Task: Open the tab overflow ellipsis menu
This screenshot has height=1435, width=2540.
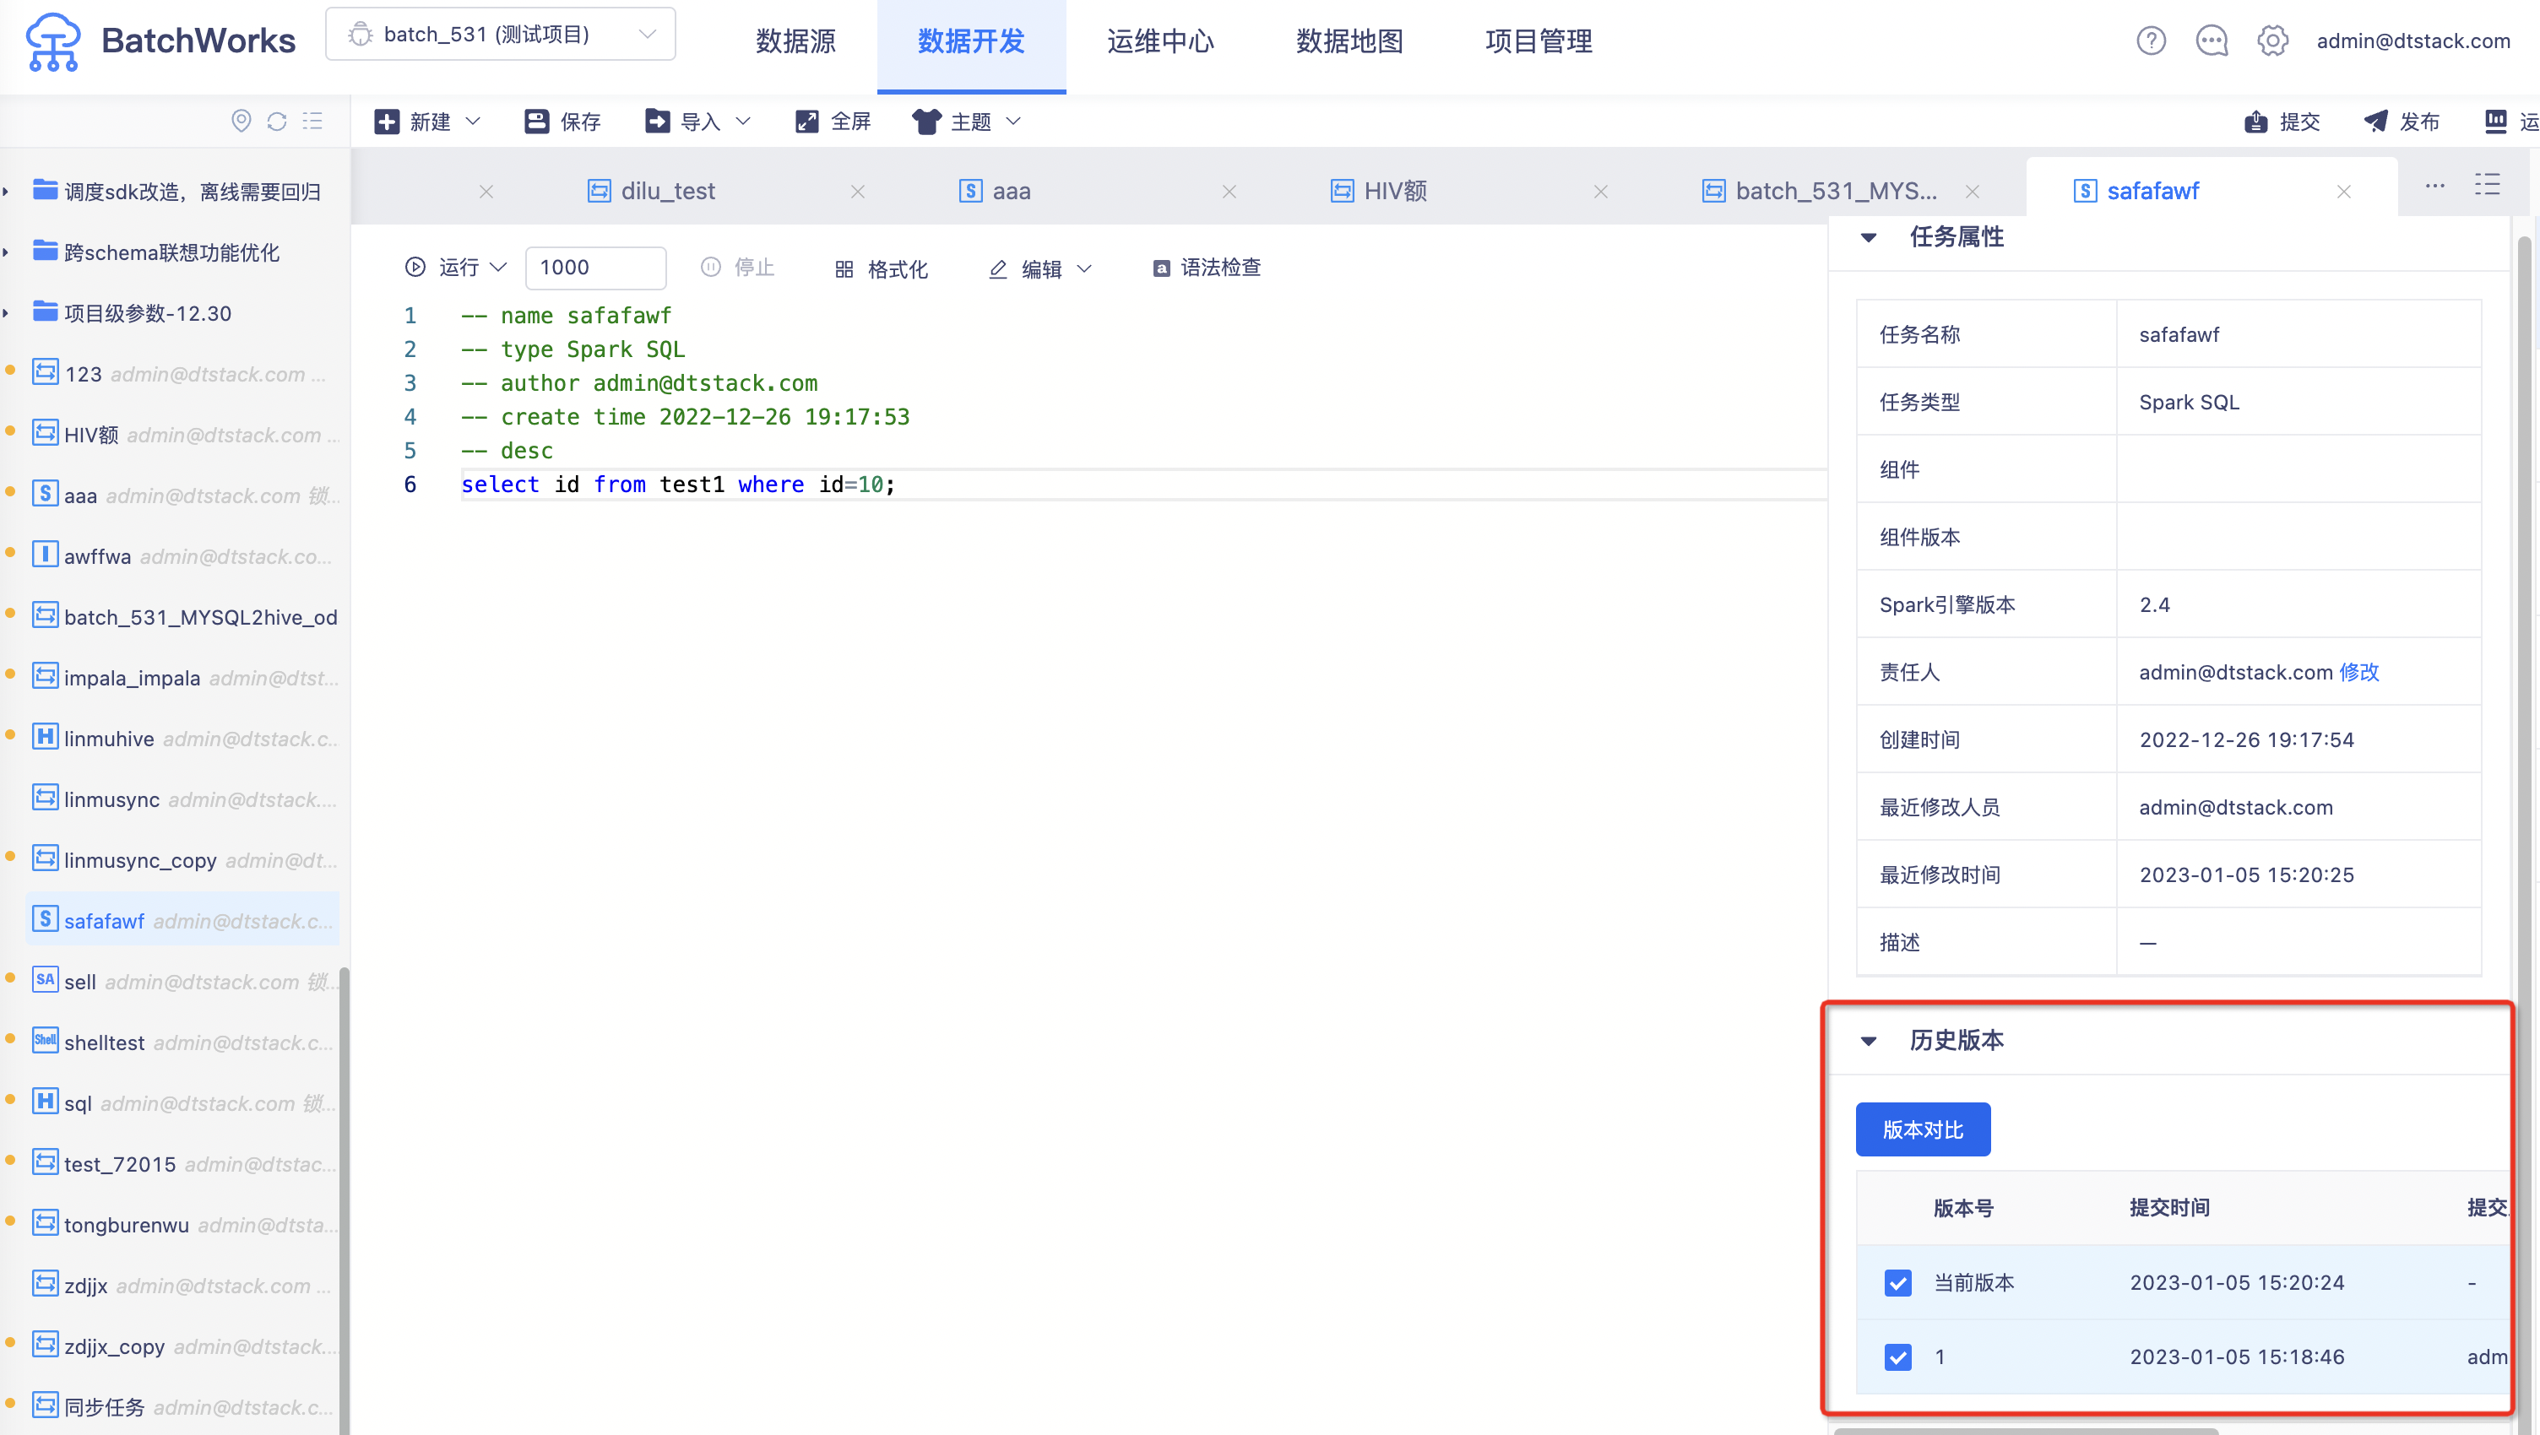Action: [2434, 186]
